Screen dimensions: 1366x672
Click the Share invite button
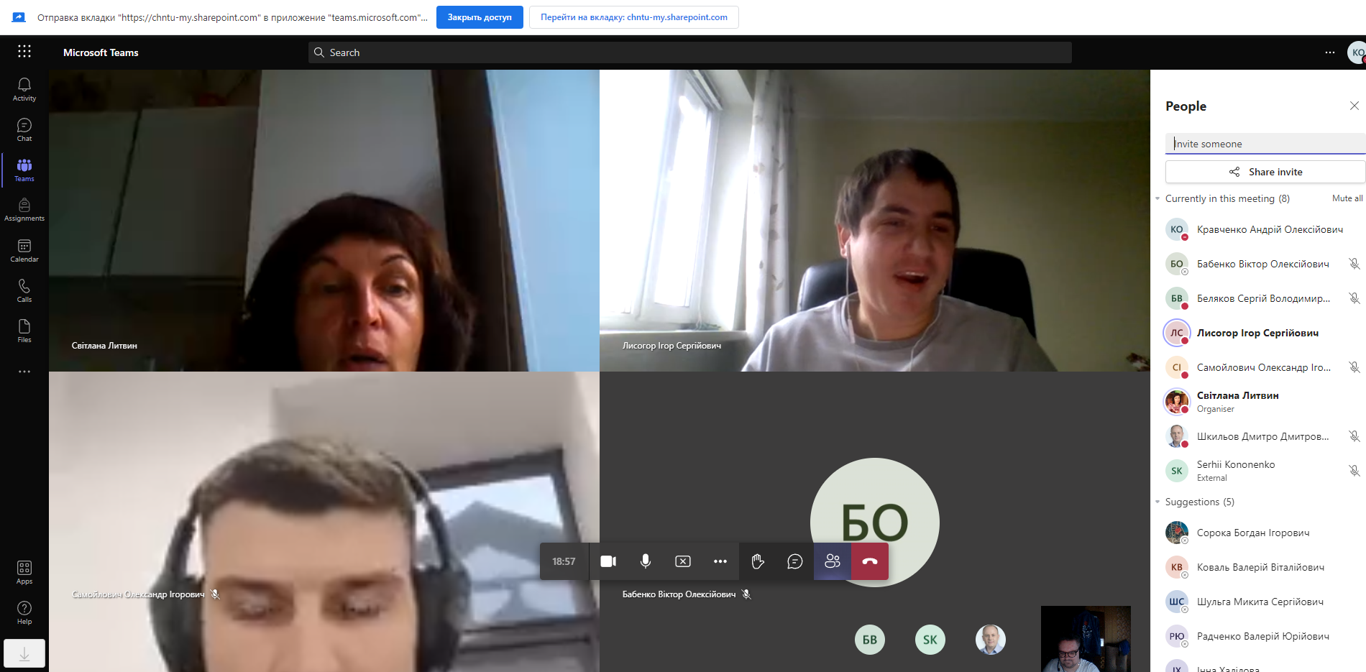(x=1265, y=172)
